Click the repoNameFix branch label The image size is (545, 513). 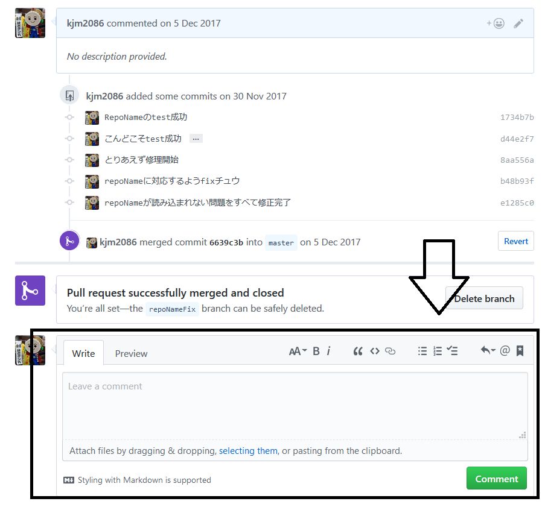172,309
